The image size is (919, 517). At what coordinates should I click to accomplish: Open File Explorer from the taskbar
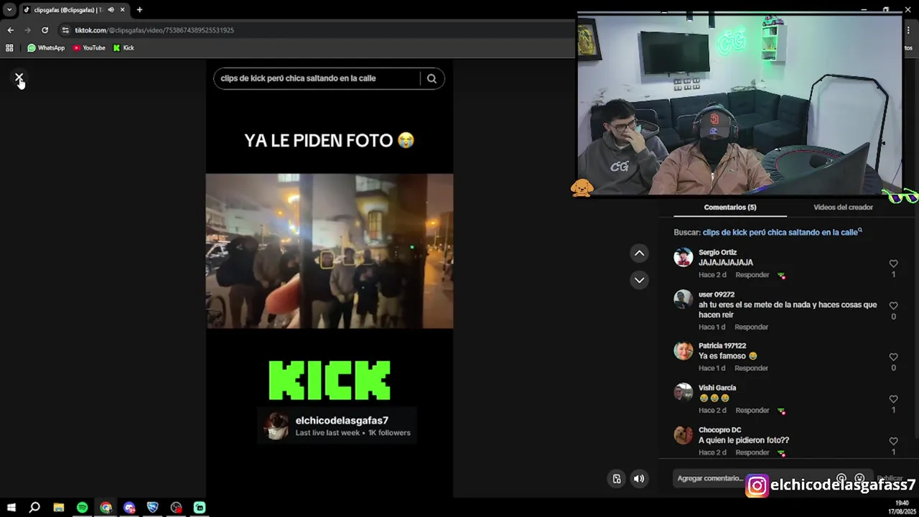point(58,508)
